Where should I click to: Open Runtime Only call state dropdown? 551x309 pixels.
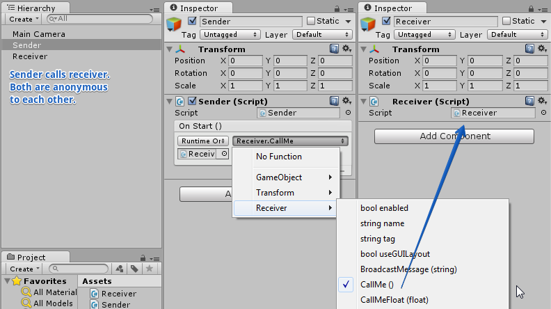pyautogui.click(x=203, y=141)
